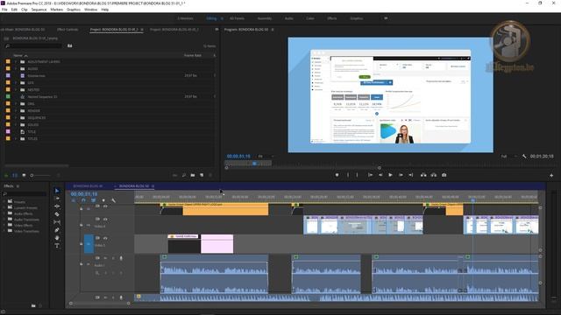Expand Video Effects folder in Effects panel
Screen dimensions: 561x315
point(4,226)
